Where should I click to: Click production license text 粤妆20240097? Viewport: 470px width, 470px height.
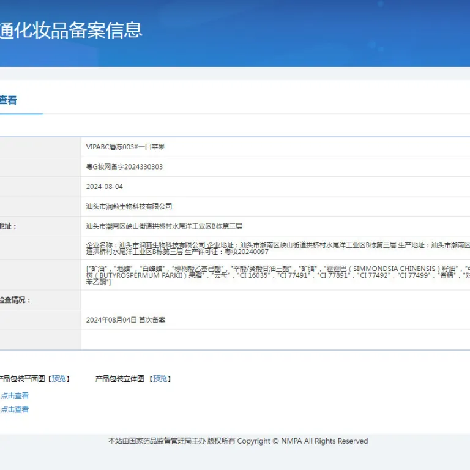click(x=247, y=252)
